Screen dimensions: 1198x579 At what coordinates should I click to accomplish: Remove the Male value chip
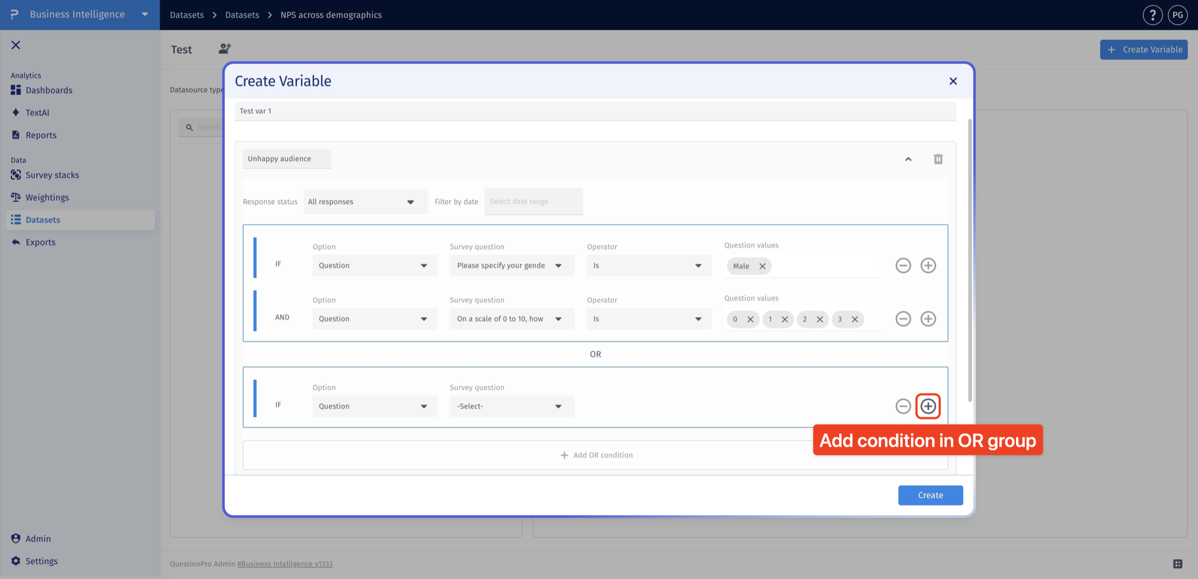762,266
